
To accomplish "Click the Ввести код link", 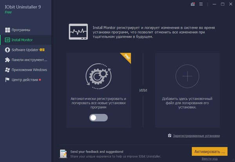I will (x=210, y=159).
